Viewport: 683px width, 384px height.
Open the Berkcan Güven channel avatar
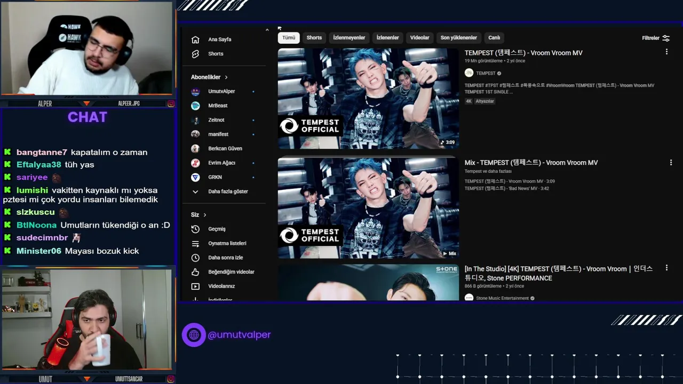point(195,148)
